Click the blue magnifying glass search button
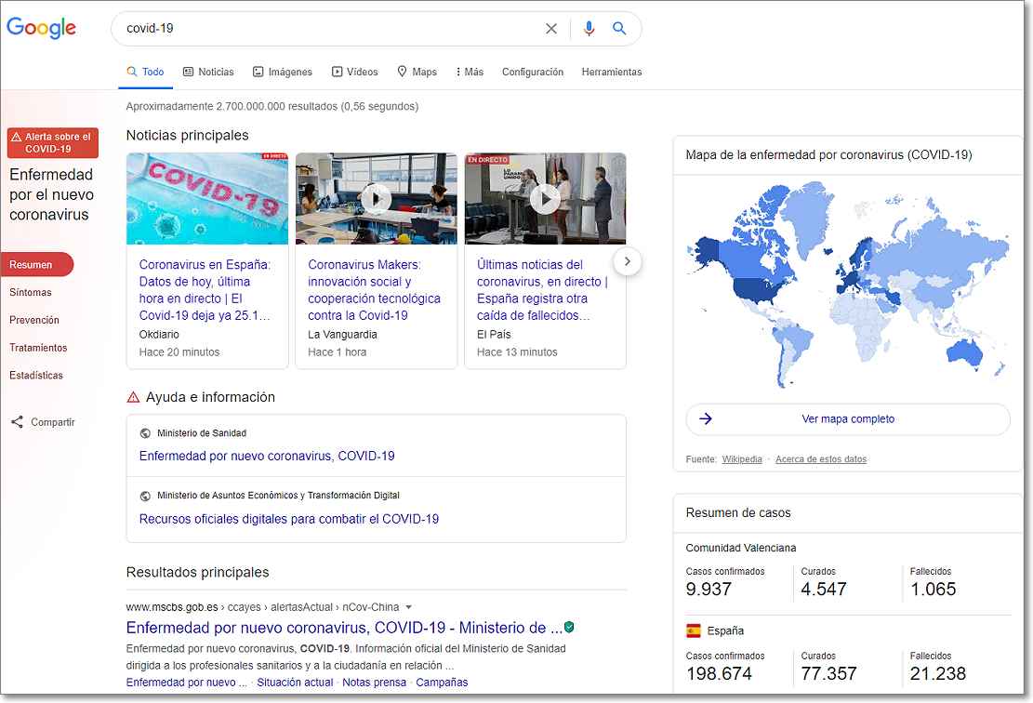 [619, 28]
